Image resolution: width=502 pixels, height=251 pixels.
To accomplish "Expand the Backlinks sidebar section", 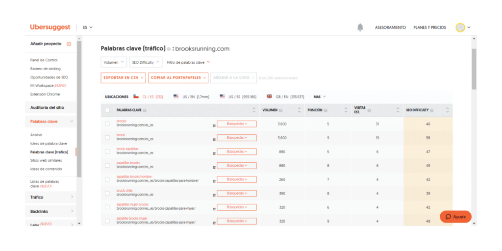I will tap(51, 211).
